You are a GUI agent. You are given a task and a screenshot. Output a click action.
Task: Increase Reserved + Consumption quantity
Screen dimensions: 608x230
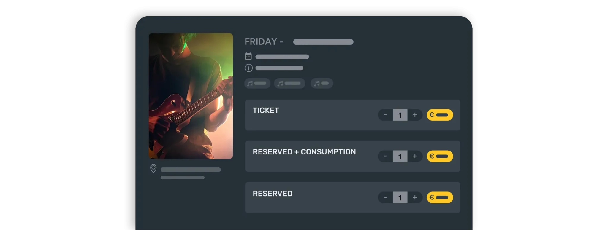415,156
